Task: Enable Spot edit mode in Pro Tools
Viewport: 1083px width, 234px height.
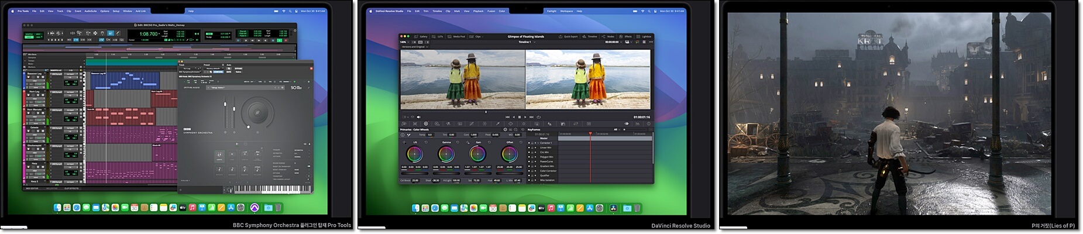Action: (x=40, y=35)
